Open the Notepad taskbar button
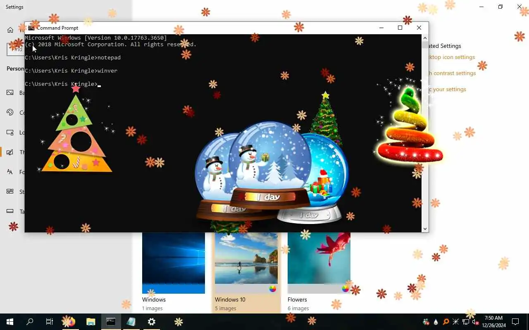The width and height of the screenshot is (529, 330). click(131, 322)
